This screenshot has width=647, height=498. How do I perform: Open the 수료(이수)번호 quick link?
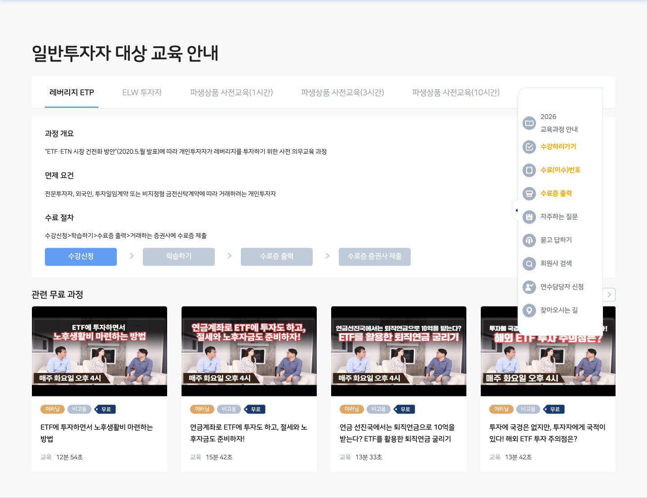(560, 170)
